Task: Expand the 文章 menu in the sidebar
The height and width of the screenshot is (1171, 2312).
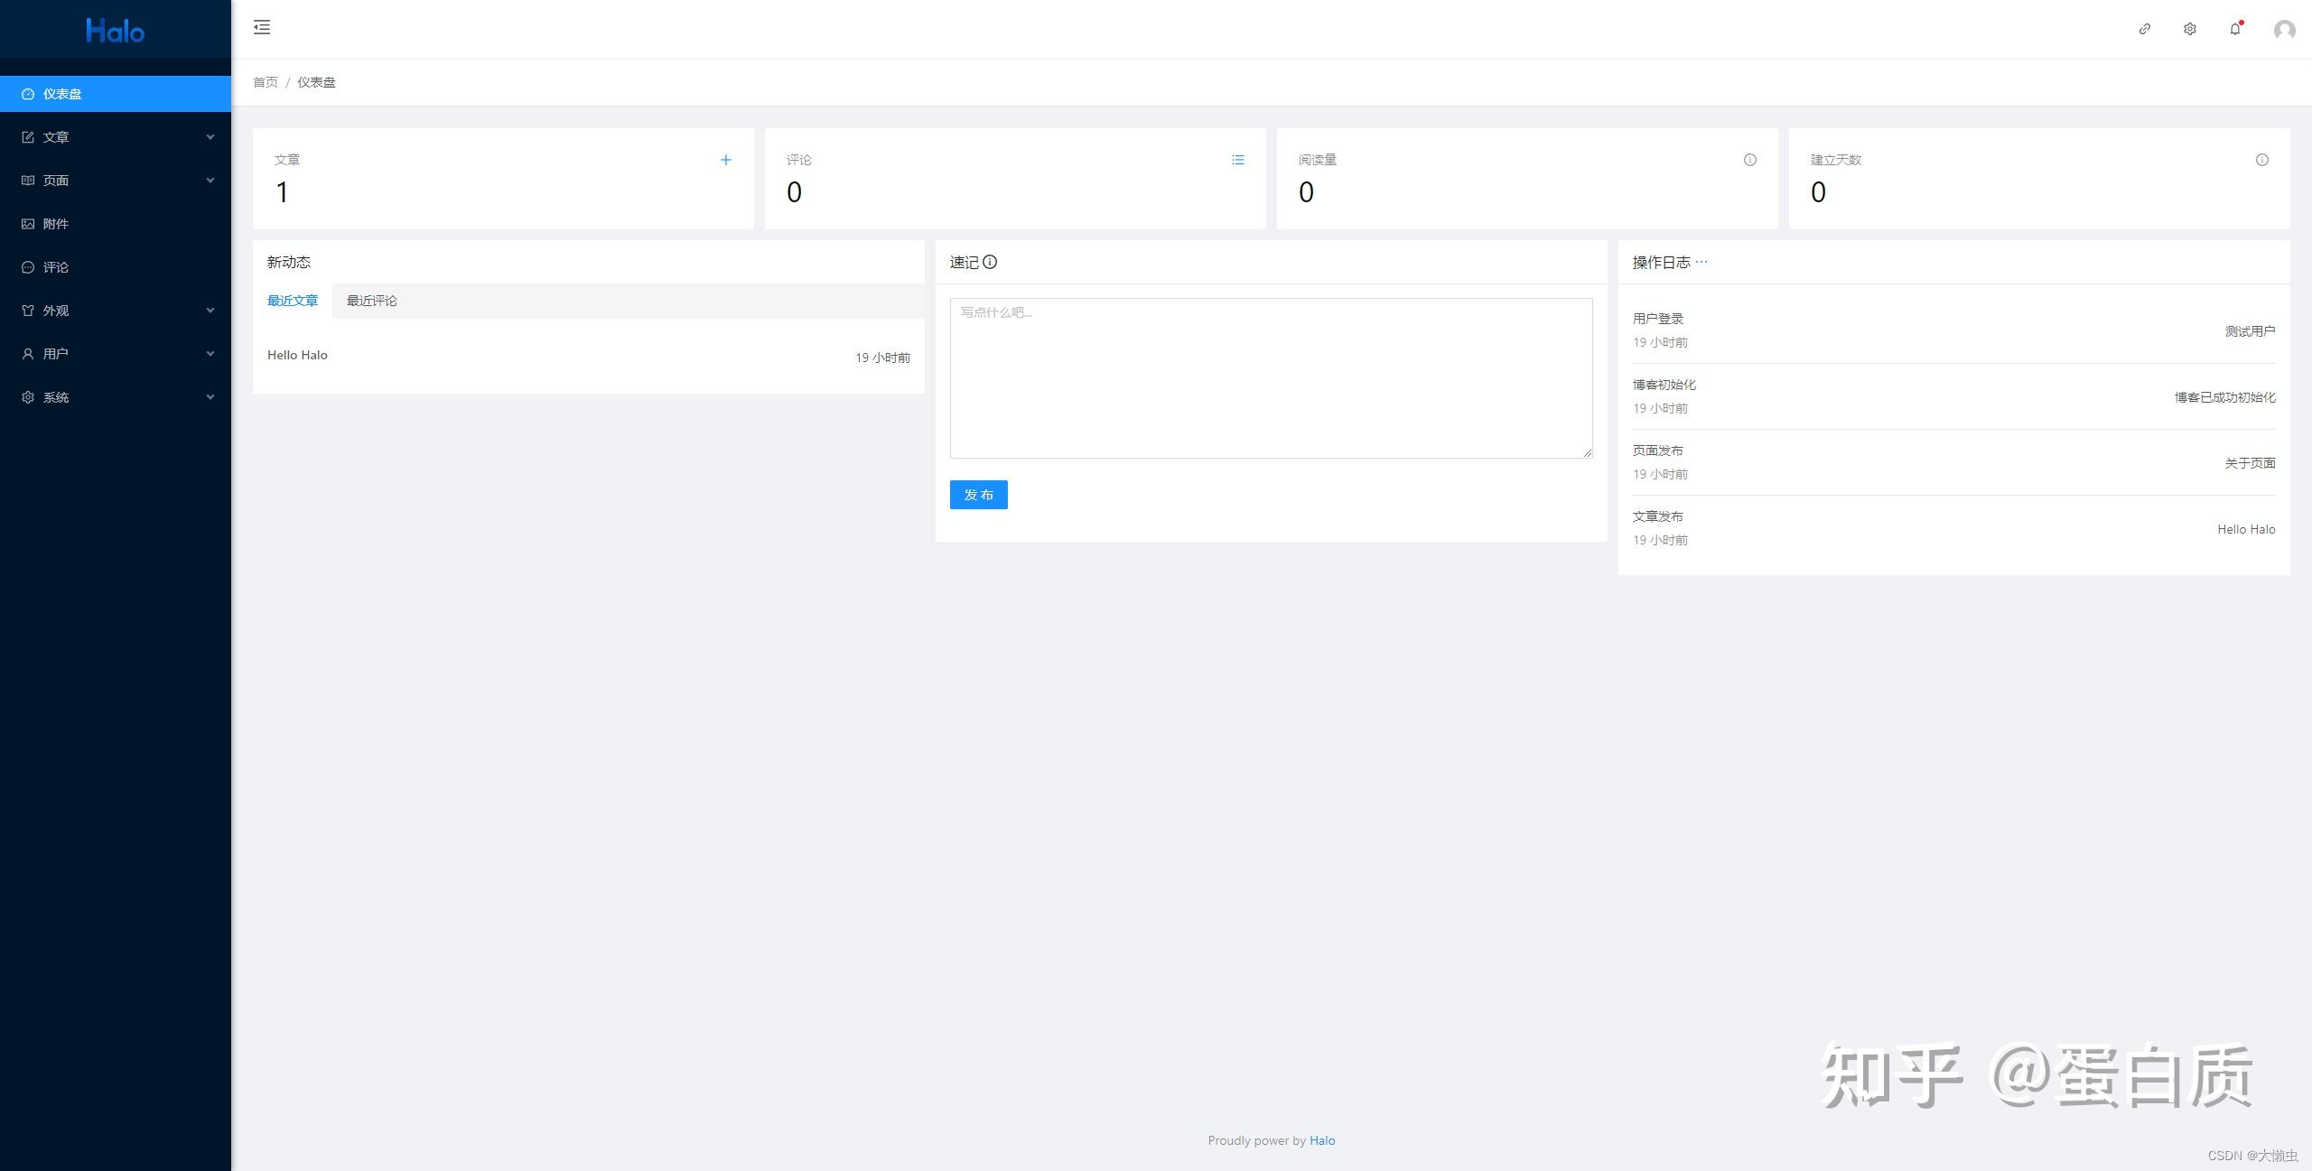Action: tap(54, 136)
